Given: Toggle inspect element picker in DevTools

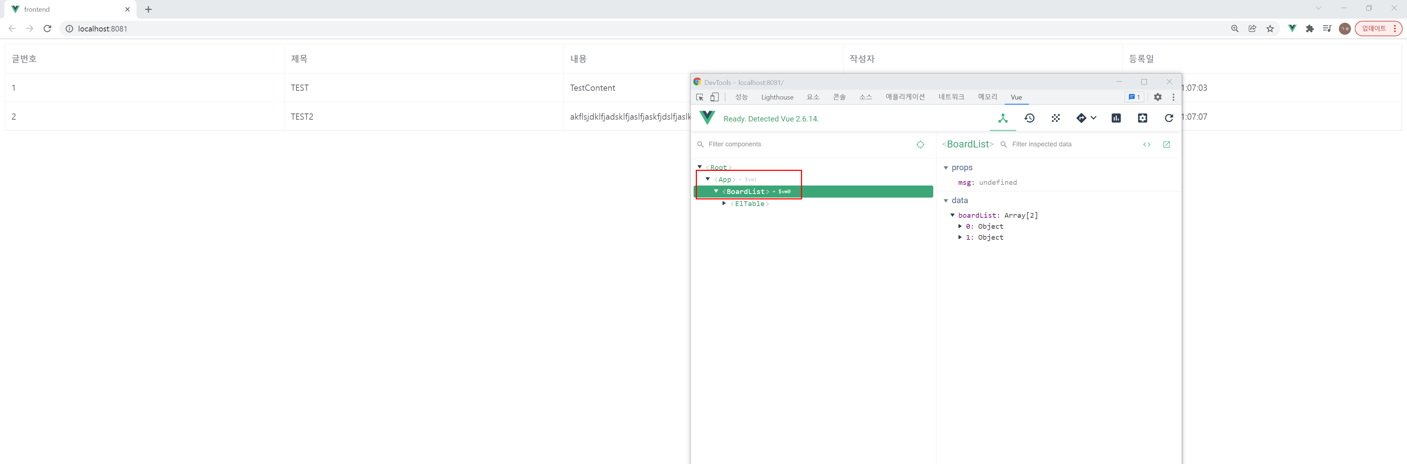Looking at the screenshot, I should [x=700, y=97].
